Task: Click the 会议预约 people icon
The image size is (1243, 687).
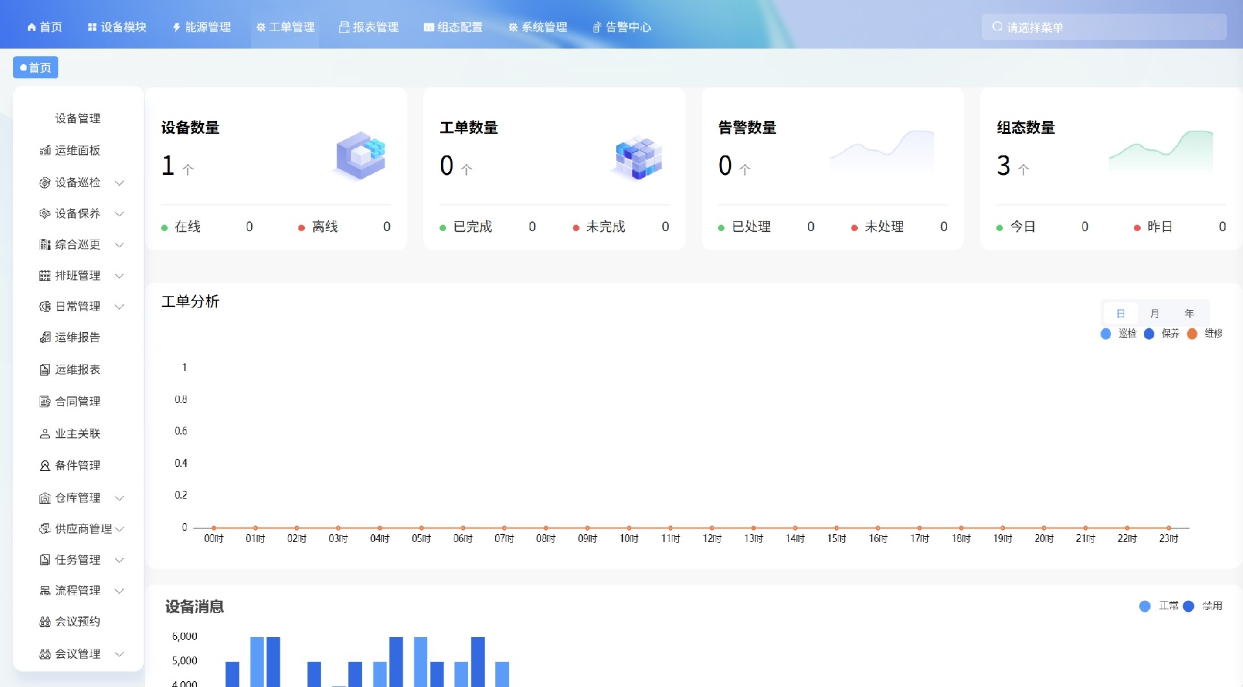Action: 45,622
